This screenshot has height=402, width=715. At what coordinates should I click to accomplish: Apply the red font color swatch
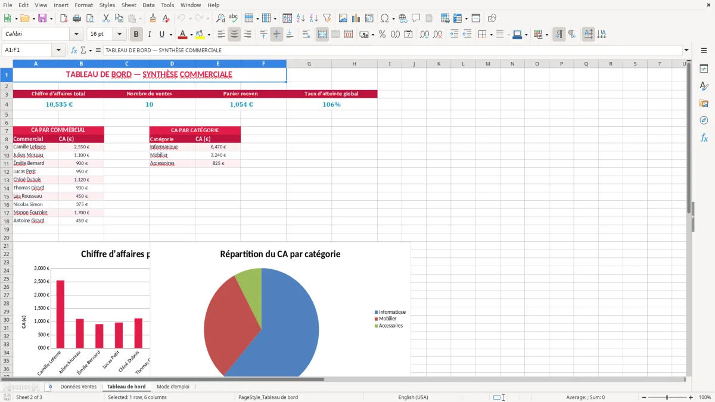point(182,35)
